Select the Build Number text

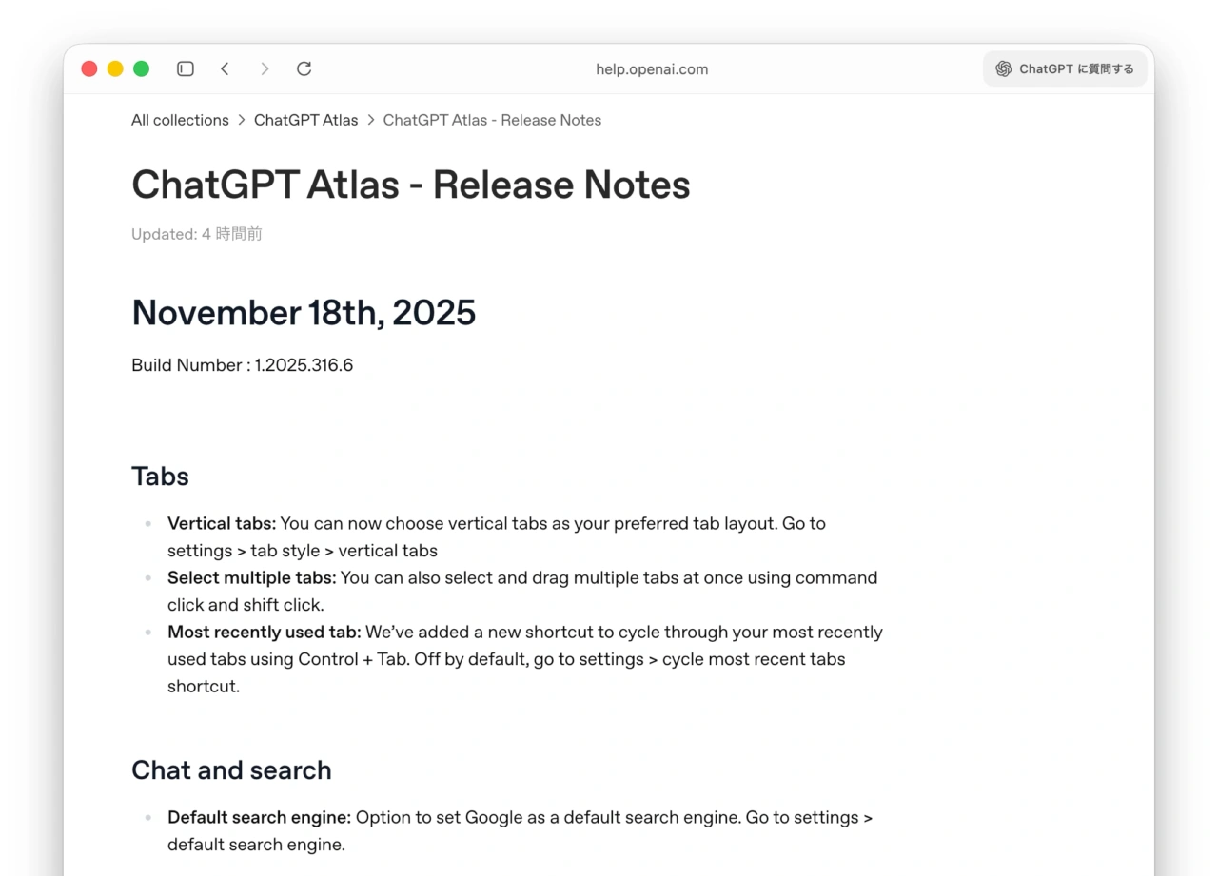[x=242, y=365]
